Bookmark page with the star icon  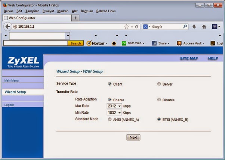[x=126, y=27]
